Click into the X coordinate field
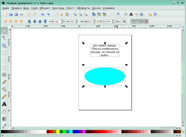The height and width of the screenshot is (137, 186). coord(56,22)
